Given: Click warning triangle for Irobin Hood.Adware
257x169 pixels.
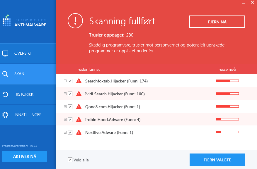Looking at the screenshot, I should [79, 120].
